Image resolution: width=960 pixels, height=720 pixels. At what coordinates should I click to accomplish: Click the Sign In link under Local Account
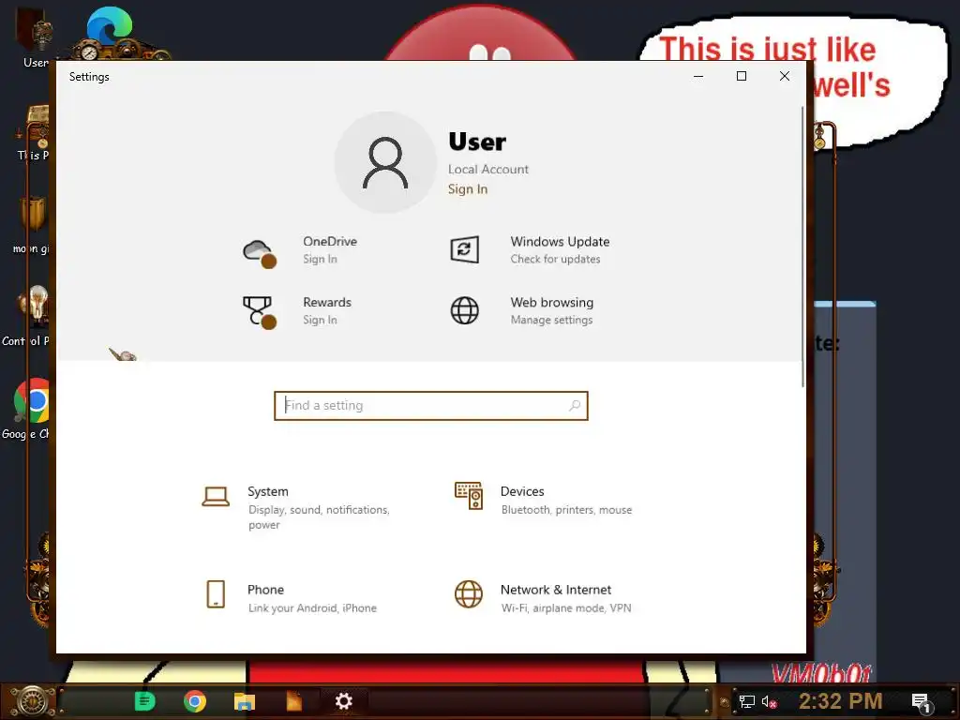(468, 189)
